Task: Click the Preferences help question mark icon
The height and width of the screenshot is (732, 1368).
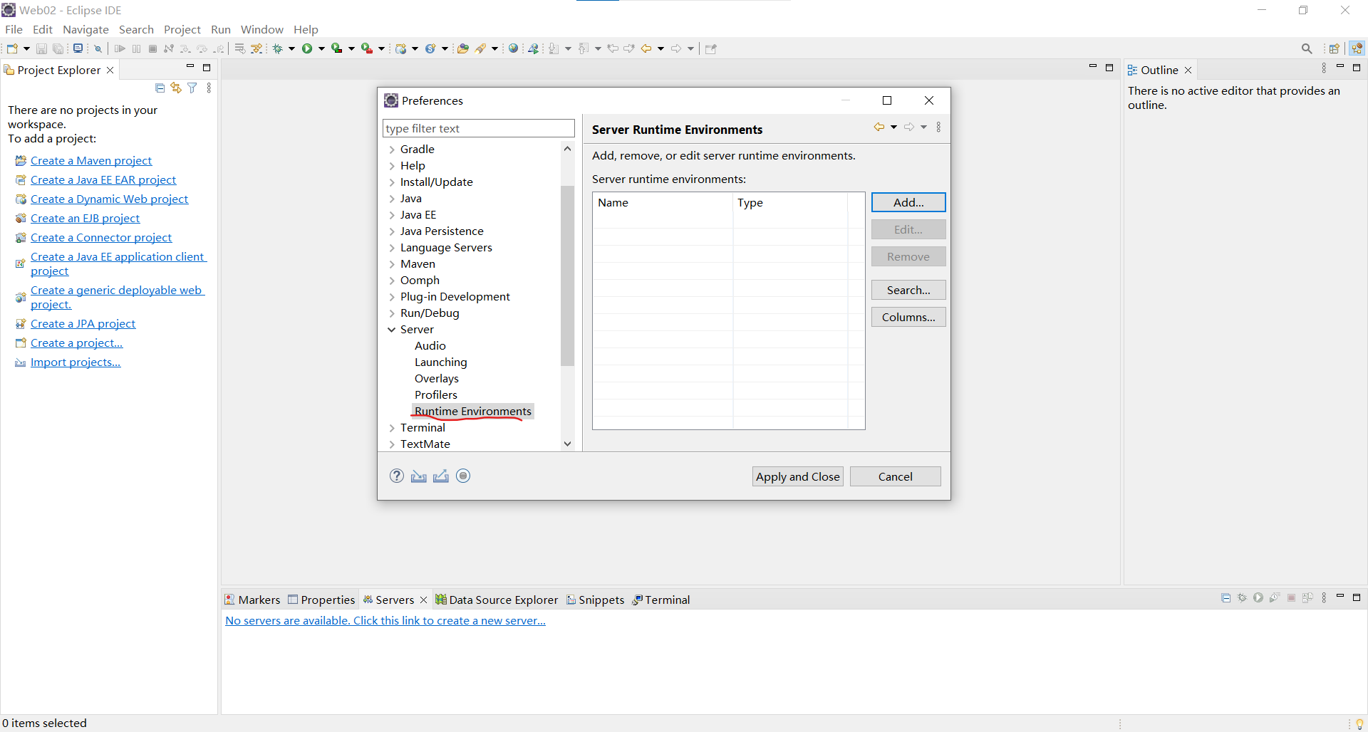Action: (397, 476)
